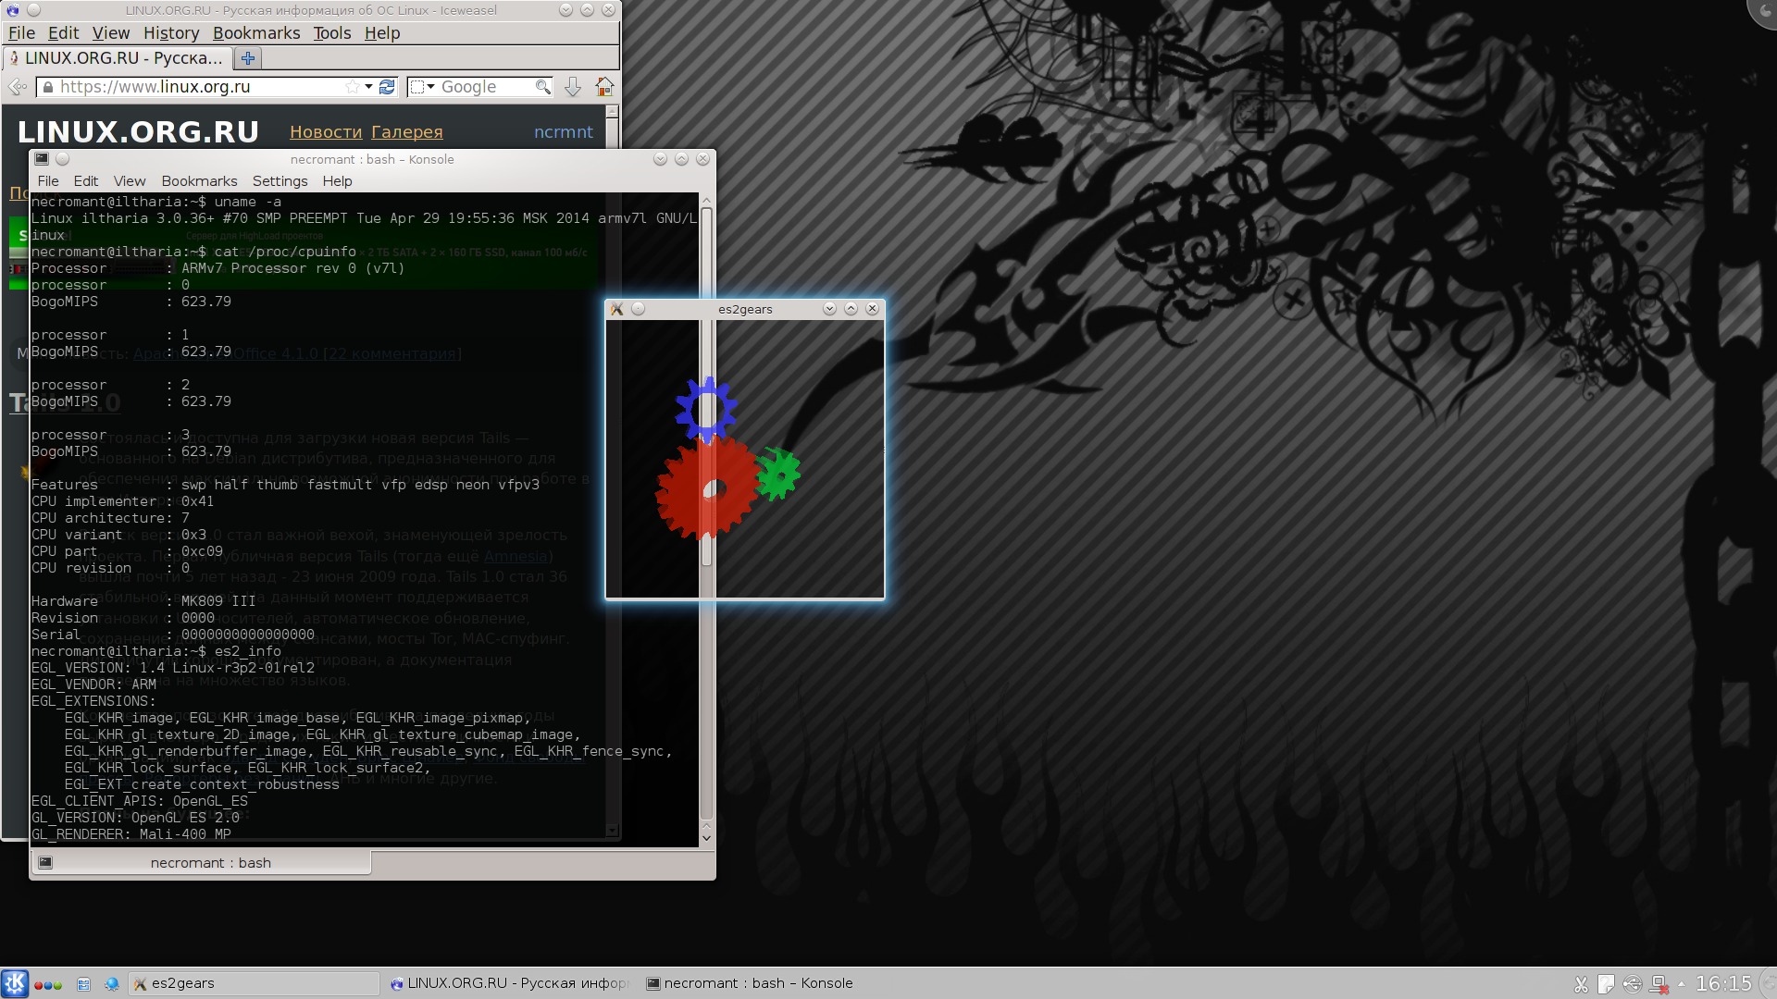Viewport: 1777px width, 999px height.
Task: Open Konsole Bookmarks menu
Action: [199, 181]
